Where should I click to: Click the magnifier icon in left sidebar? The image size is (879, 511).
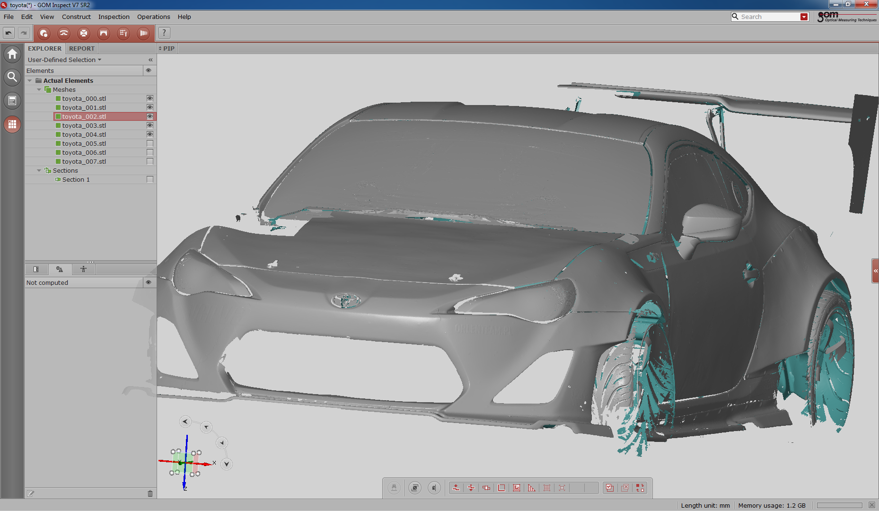(x=12, y=77)
